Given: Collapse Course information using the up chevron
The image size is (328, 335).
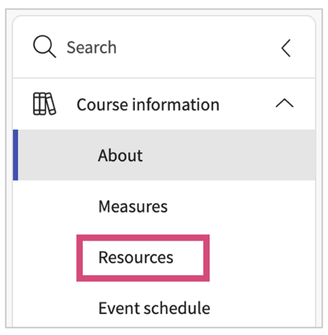Looking at the screenshot, I should pos(285,103).
